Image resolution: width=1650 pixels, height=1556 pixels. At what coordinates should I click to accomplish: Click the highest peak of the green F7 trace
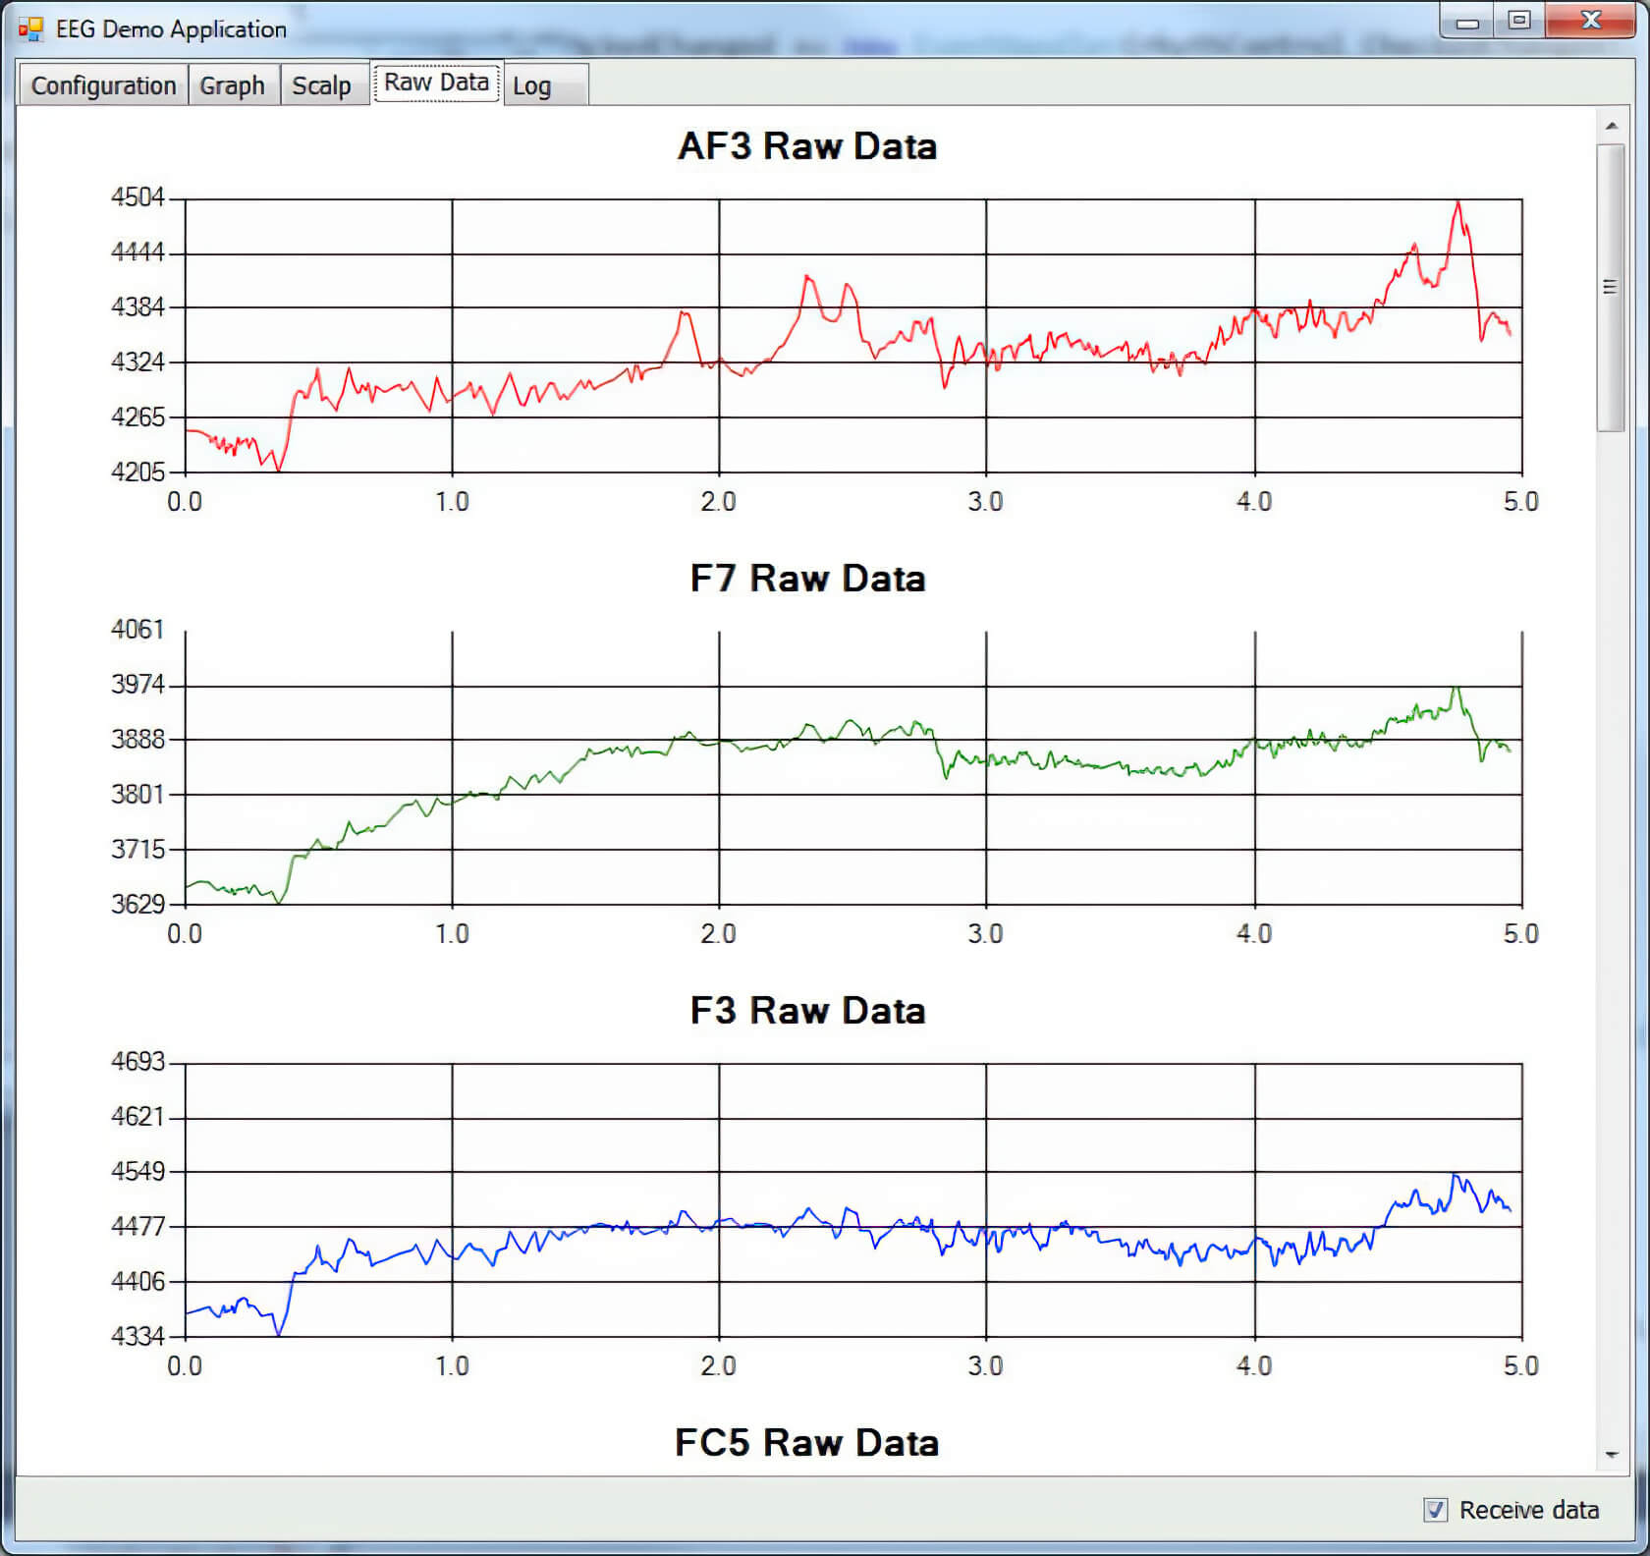tap(1457, 688)
